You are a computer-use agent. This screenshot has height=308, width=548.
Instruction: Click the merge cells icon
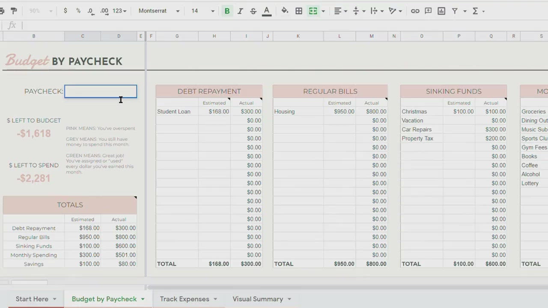click(313, 11)
